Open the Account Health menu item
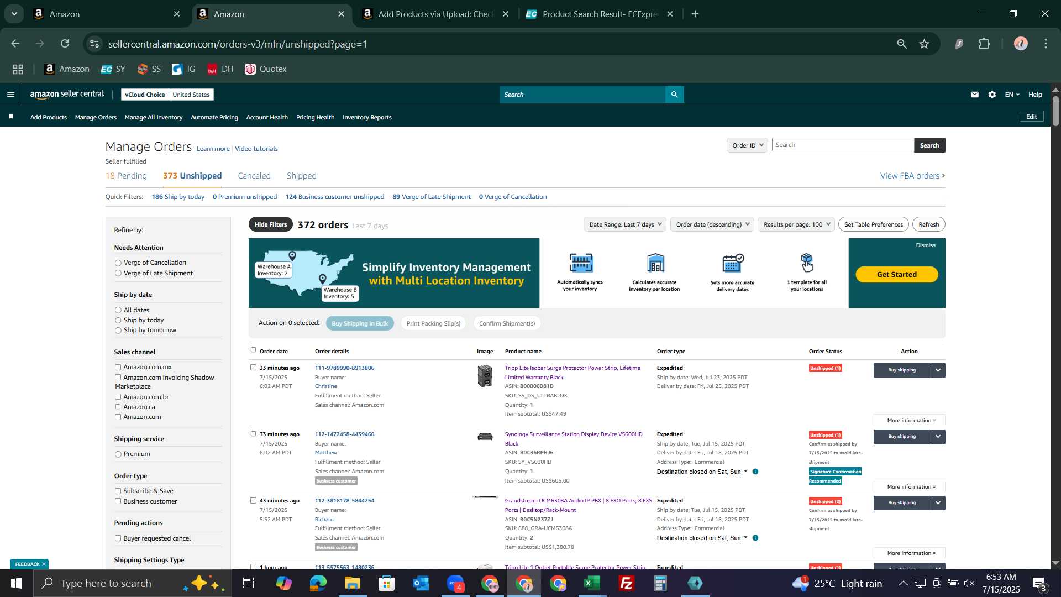 267,117
